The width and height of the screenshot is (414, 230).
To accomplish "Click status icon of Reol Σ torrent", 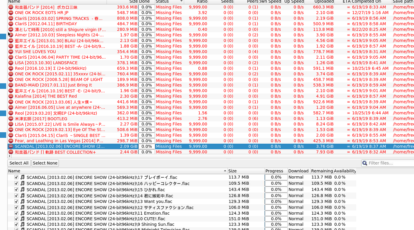I will (11, 68).
